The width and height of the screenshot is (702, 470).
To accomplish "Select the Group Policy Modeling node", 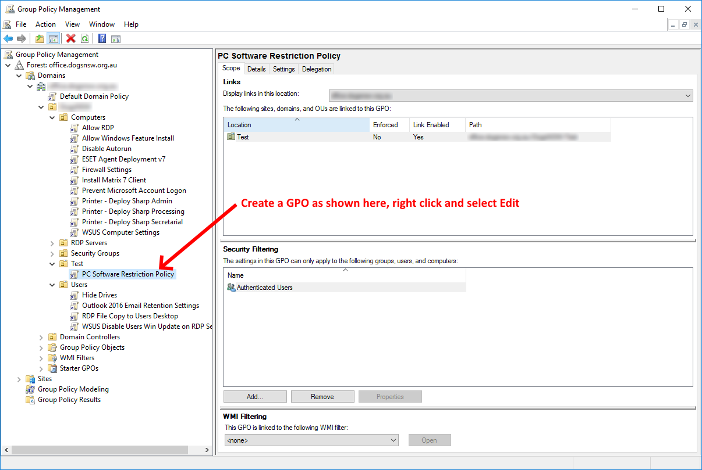I will click(73, 389).
